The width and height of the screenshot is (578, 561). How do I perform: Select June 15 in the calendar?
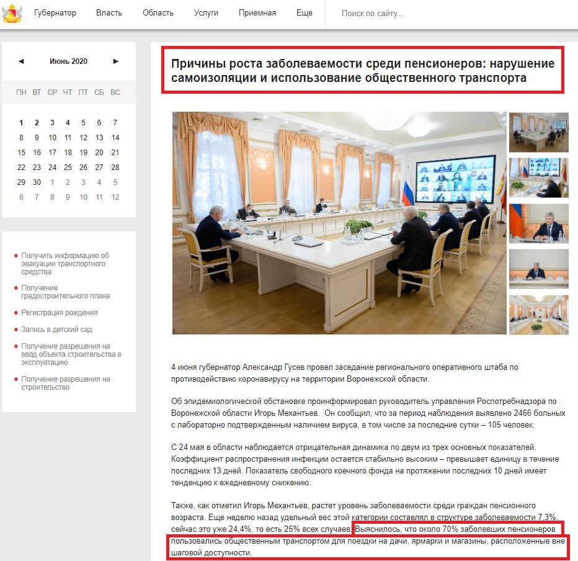[x=21, y=152]
